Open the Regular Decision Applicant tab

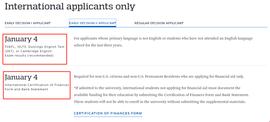click(159, 23)
